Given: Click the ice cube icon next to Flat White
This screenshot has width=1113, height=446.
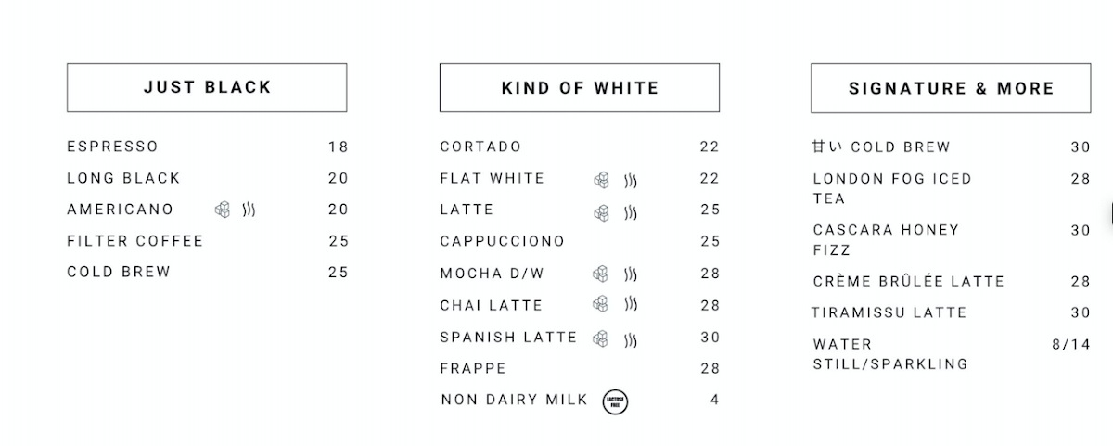Looking at the screenshot, I should [601, 180].
